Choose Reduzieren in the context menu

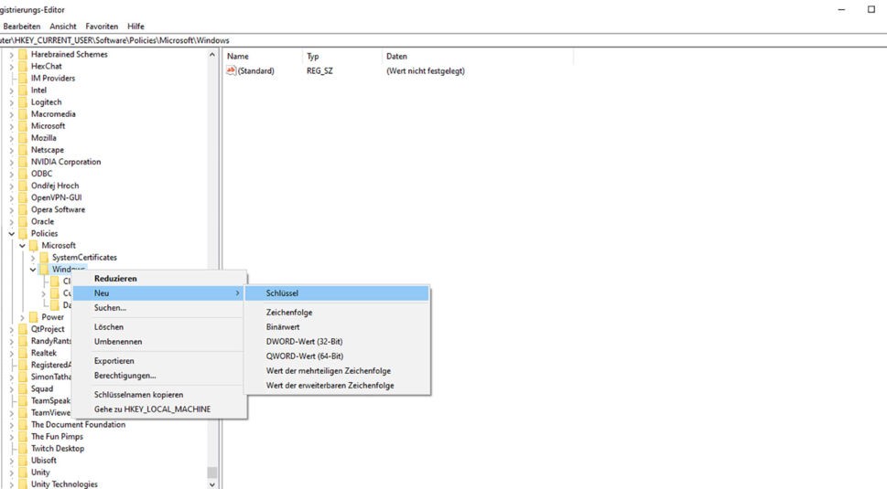pos(159,279)
